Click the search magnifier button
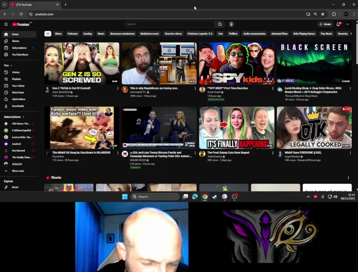This screenshot has width=358, height=272. pyautogui.click(x=220, y=24)
